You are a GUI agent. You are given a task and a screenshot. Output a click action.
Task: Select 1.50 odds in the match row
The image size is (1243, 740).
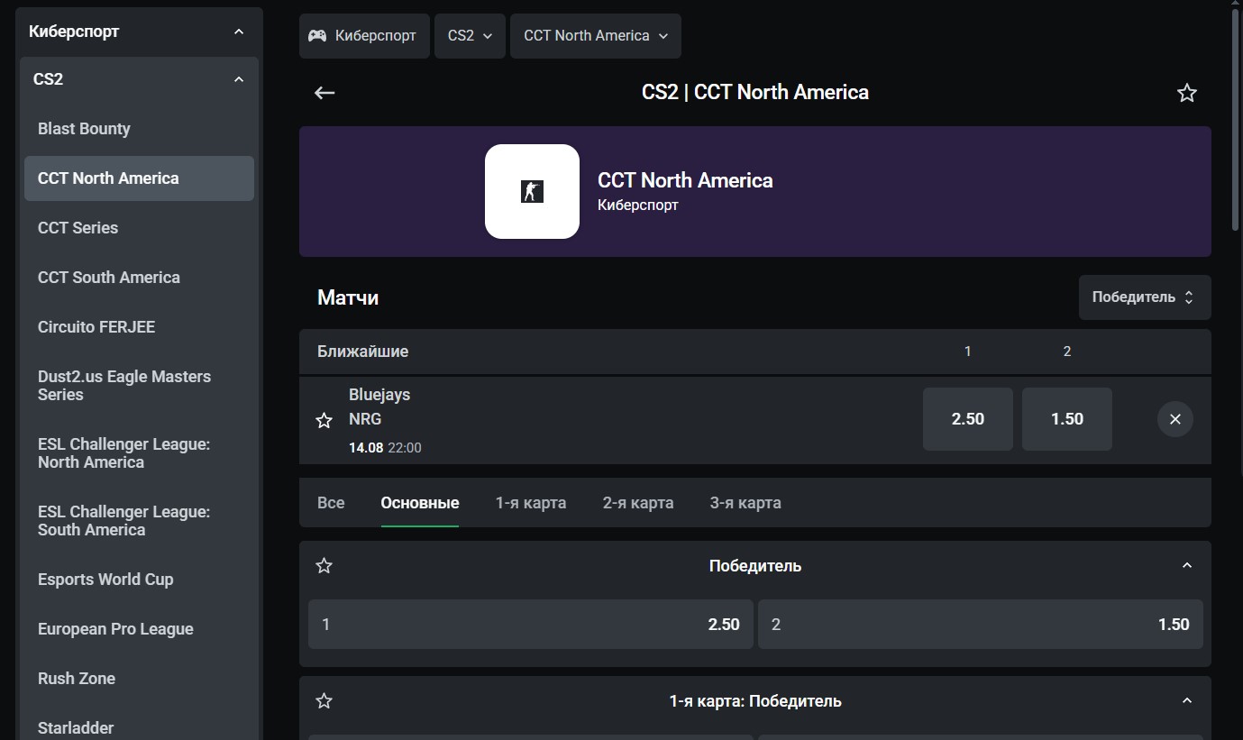coord(1067,419)
